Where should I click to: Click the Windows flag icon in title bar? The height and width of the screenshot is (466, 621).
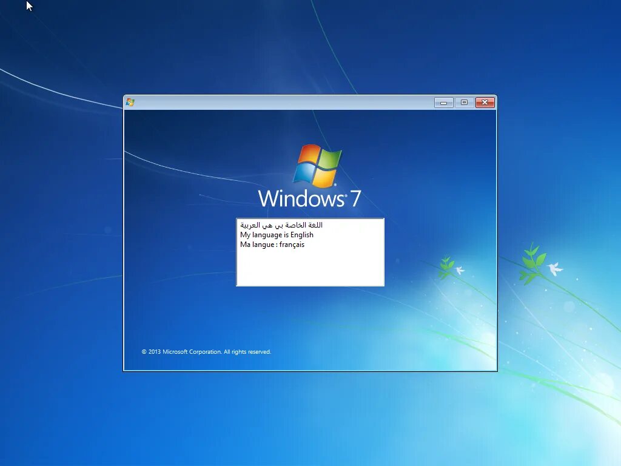point(130,103)
